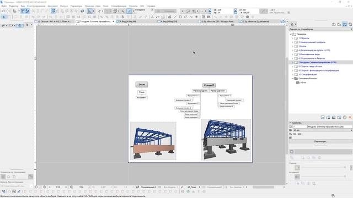The width and height of the screenshot is (353, 198).
Task: Open Project Map in Navigator
Action: click(x=334, y=24)
